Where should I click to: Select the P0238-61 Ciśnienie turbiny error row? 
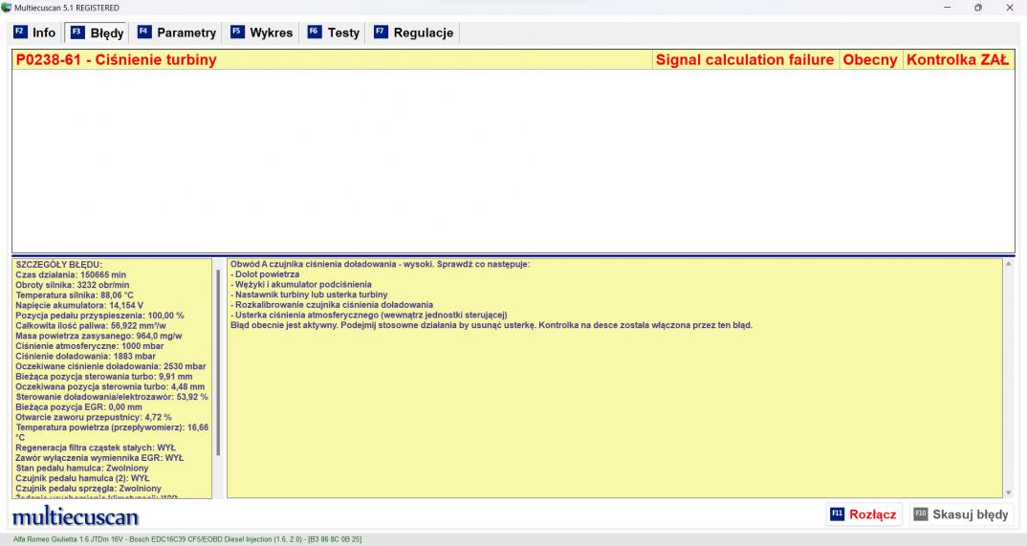(513, 59)
